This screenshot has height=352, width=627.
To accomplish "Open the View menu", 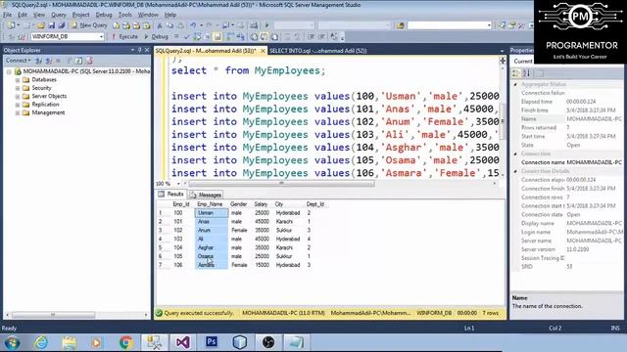I will tap(39, 15).
